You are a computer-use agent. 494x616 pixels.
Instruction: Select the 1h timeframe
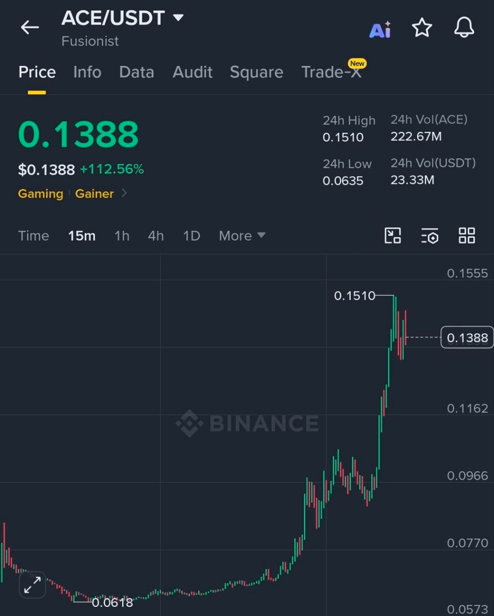point(122,236)
